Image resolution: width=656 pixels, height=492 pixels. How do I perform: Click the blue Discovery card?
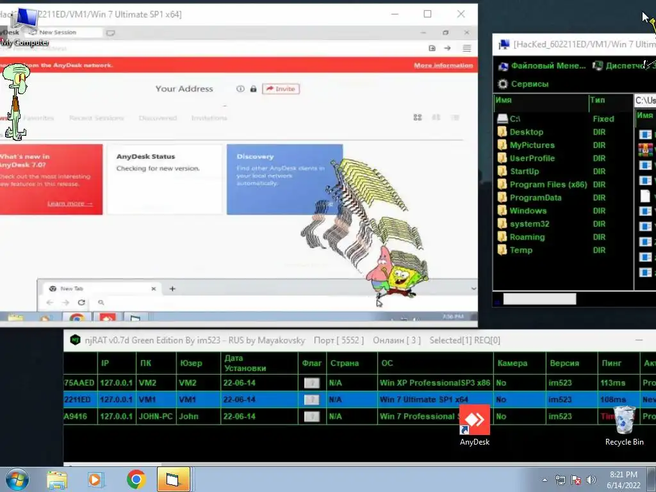click(284, 179)
